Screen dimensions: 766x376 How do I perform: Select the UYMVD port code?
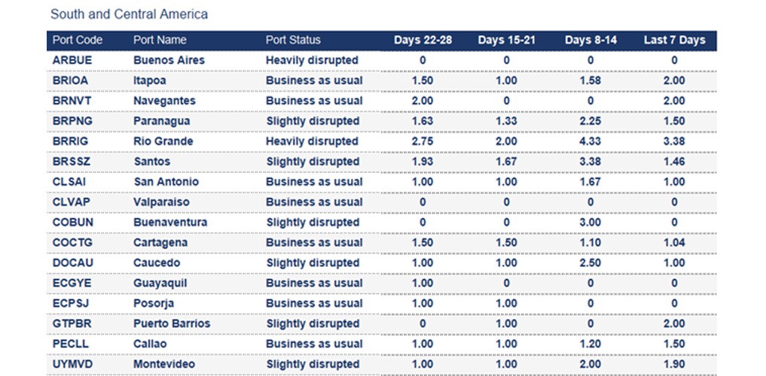[x=72, y=364]
